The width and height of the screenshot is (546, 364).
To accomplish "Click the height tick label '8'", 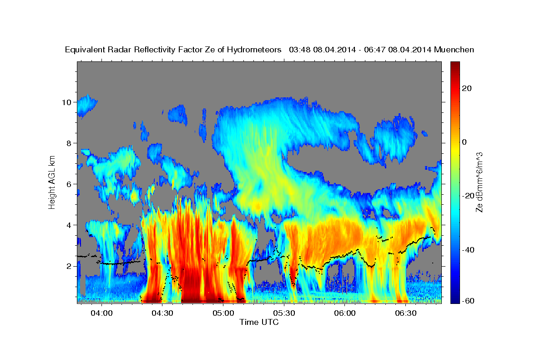I will click(x=69, y=143).
